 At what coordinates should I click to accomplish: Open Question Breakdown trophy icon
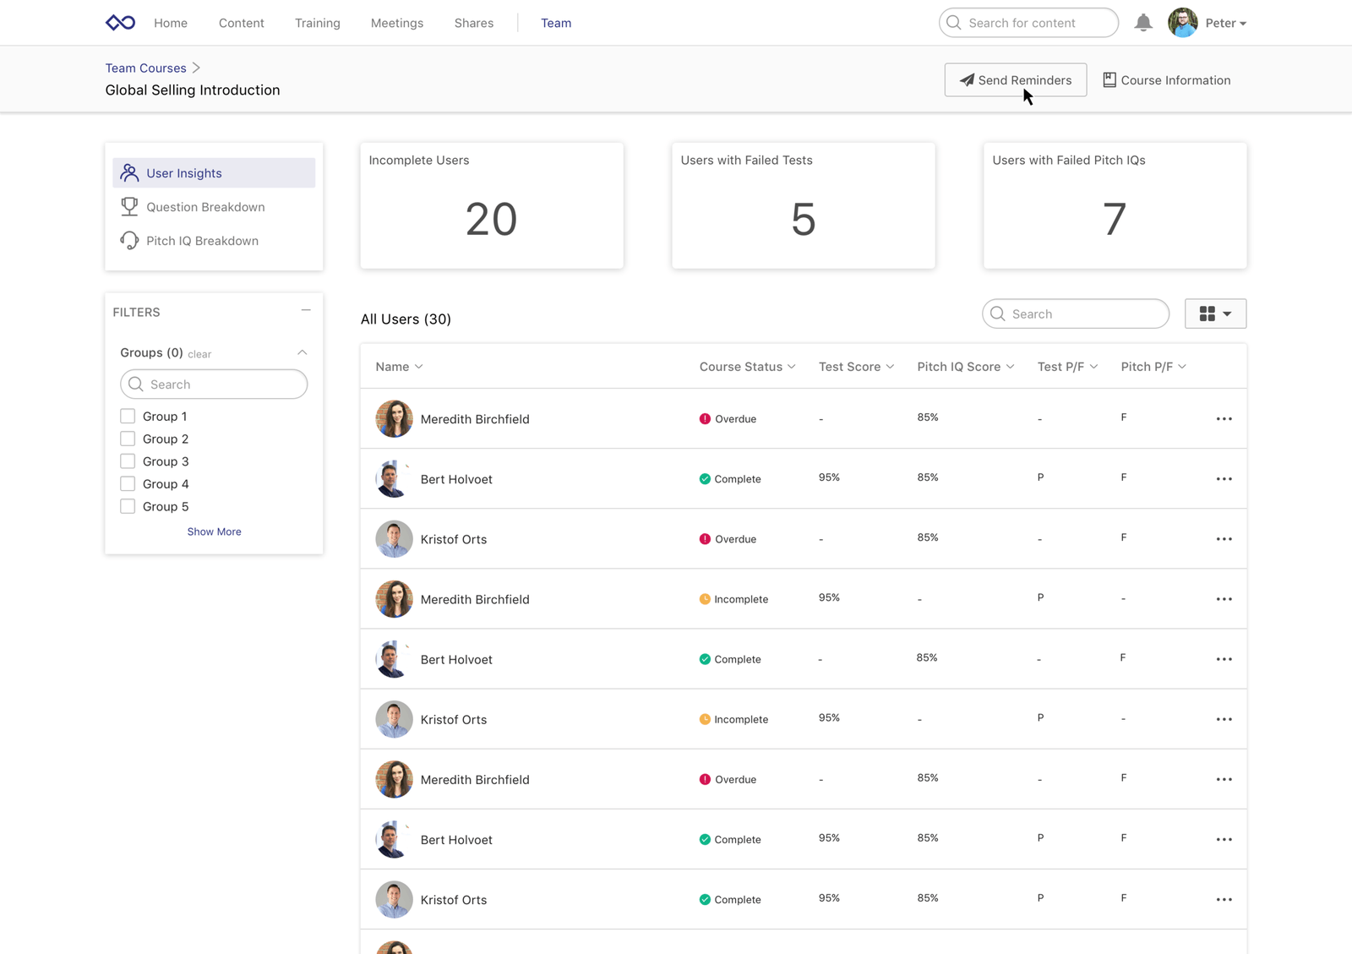click(x=129, y=206)
